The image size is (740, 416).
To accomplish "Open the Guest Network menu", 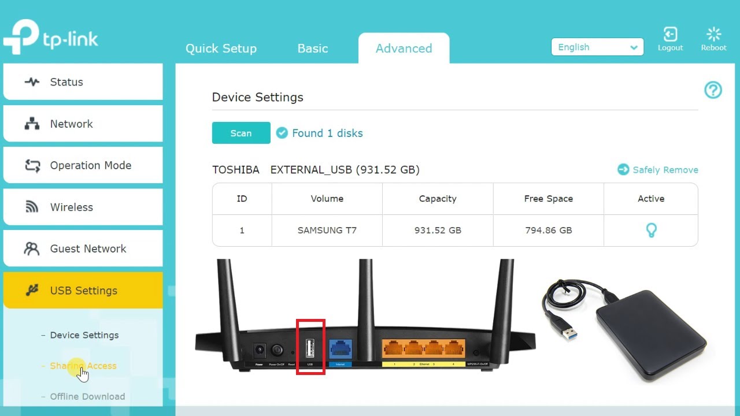I will coord(83,248).
